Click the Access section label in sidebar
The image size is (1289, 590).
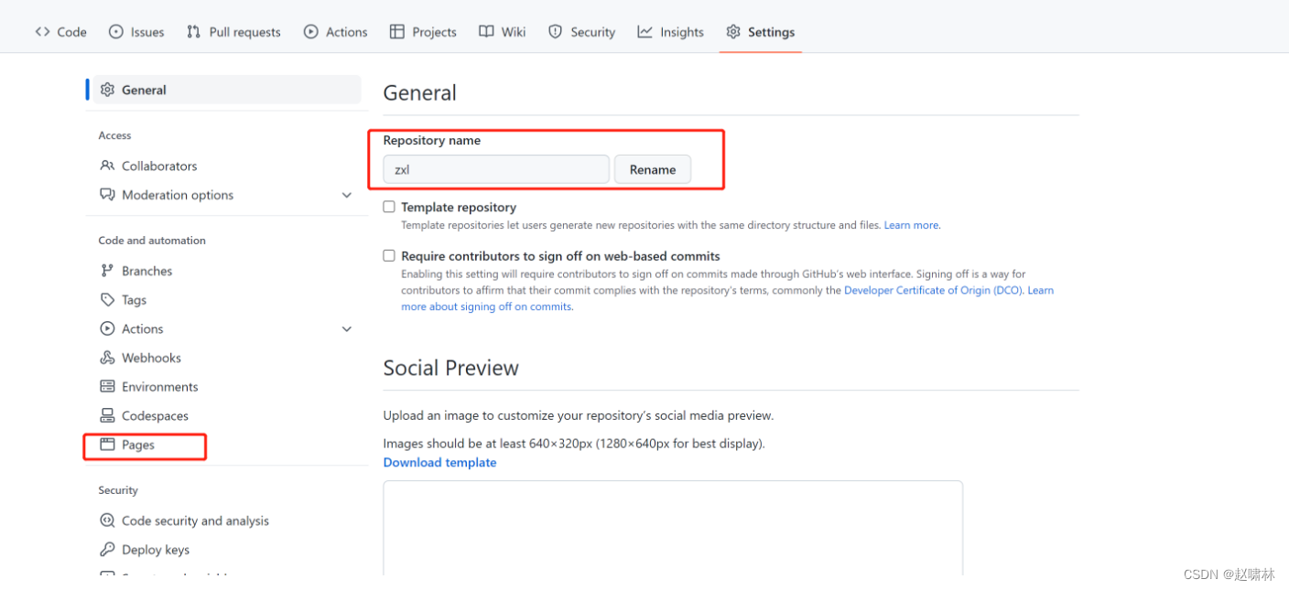[x=114, y=135]
